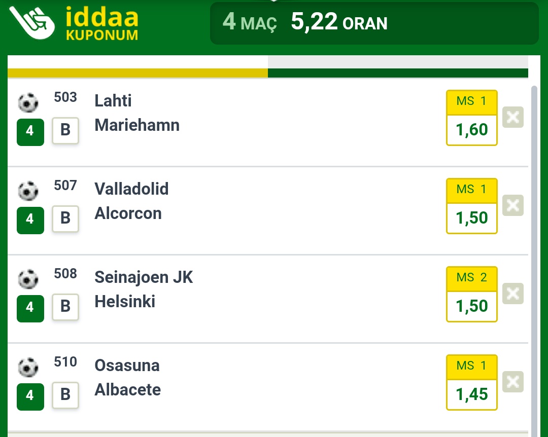The image size is (548, 437).
Task: Select the MS 2 1,50 odds for Helsinki
Action: point(472,294)
